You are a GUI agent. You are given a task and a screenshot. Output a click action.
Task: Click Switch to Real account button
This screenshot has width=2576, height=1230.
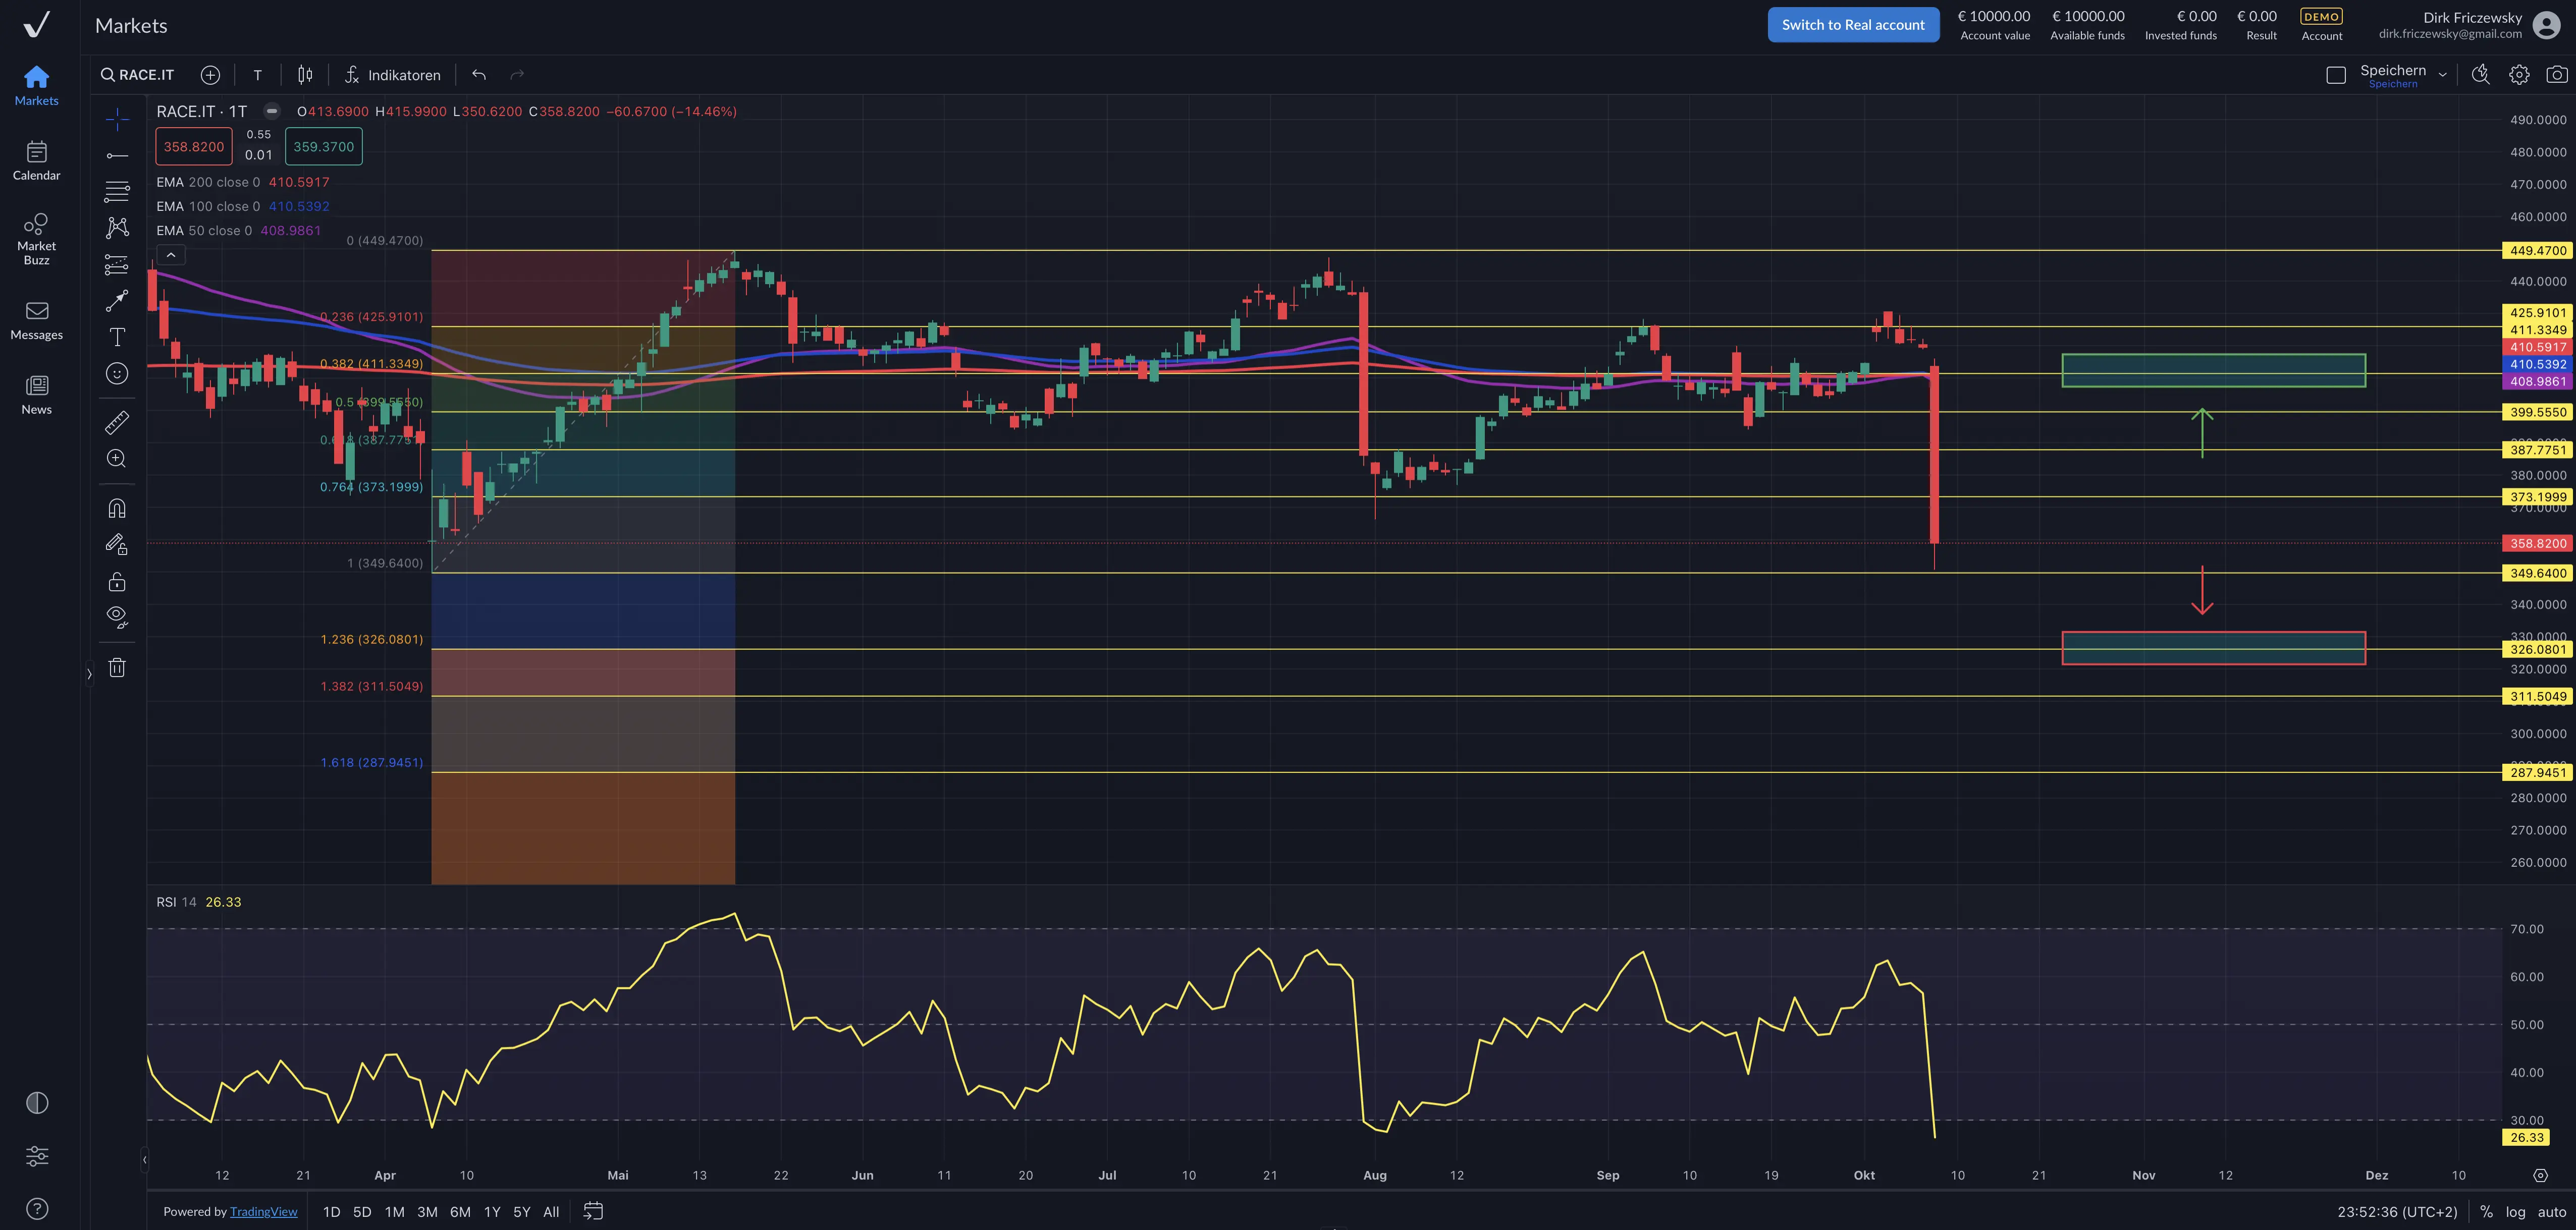click(x=1852, y=25)
